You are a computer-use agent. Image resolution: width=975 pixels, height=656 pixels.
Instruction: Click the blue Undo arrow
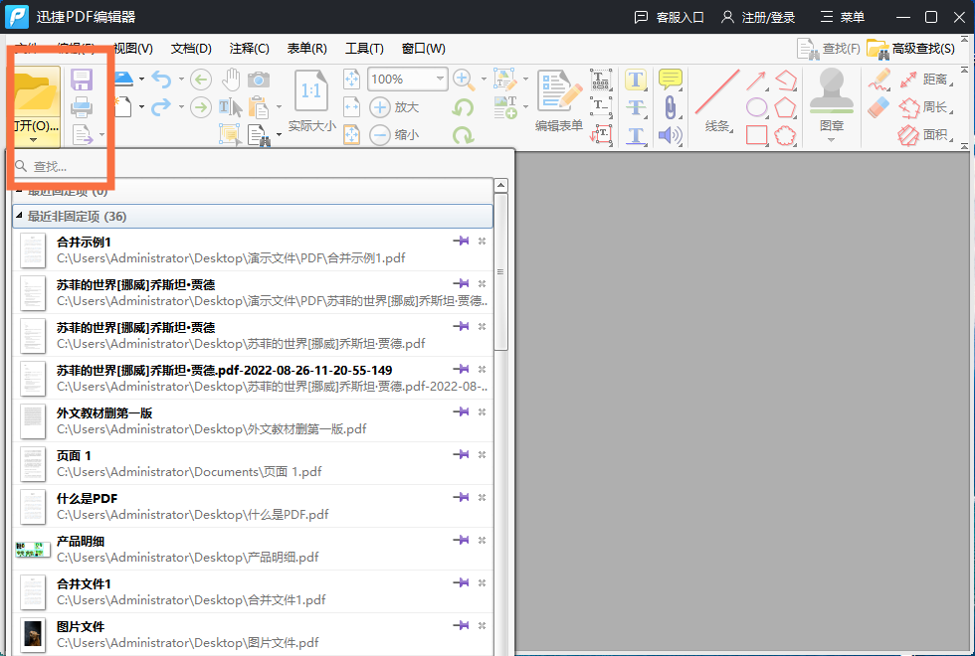[x=161, y=79]
